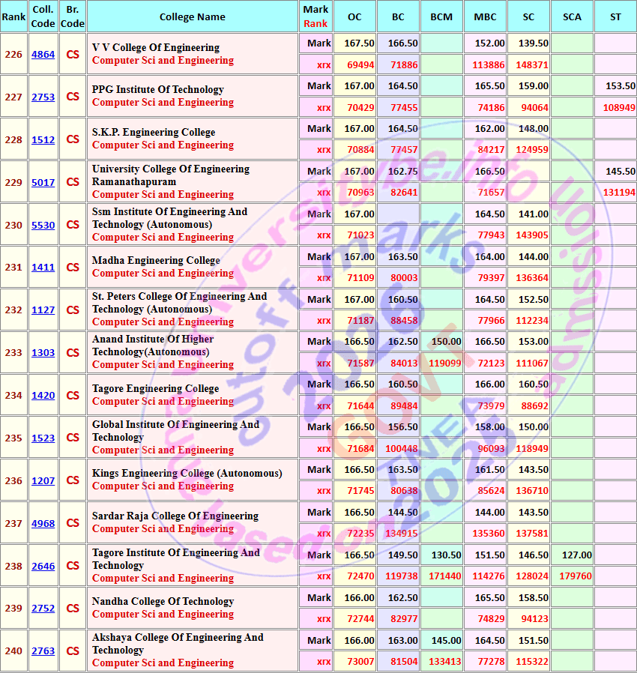This screenshot has height=673, width=637.
Task: Open college code 5017 link
Action: 43,182
